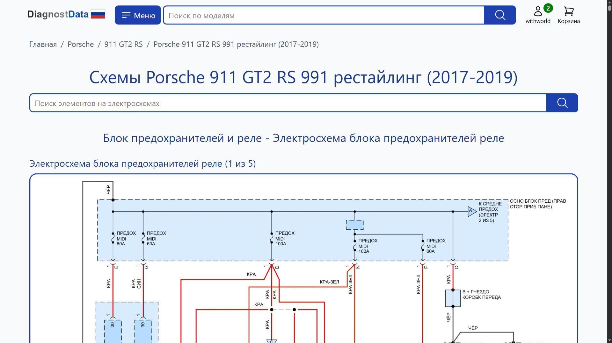612x343 pixels.
Task: Click the wiring diagram search magnifier button
Action: (x=562, y=103)
